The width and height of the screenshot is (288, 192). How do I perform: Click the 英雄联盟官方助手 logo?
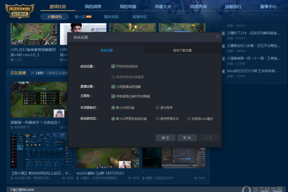20,11
